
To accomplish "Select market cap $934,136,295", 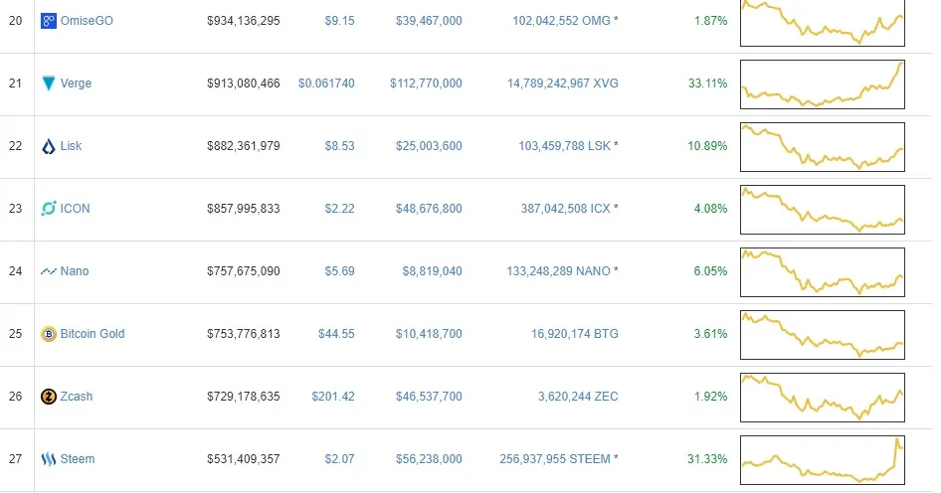I will click(x=244, y=21).
